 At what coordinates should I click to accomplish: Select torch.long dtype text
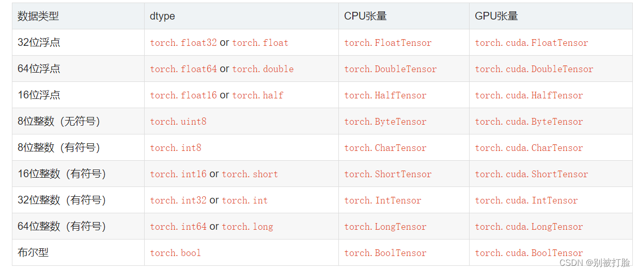247,227
